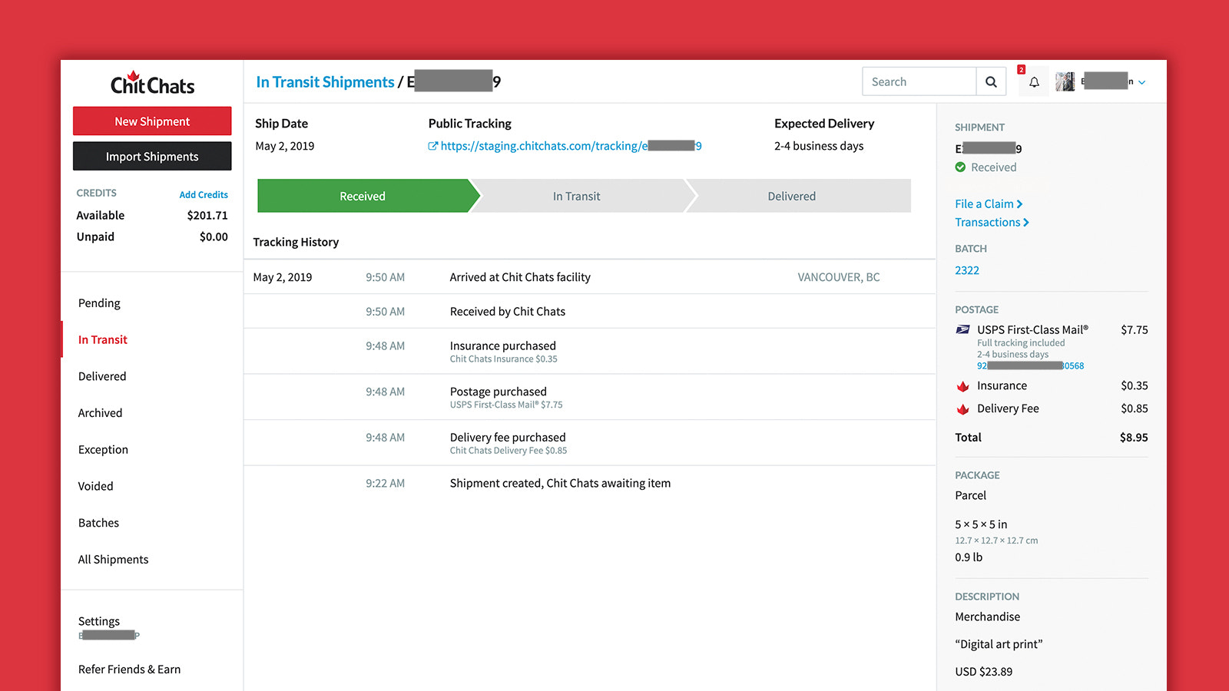
Task: Click the external link icon beside tracking URL
Action: tap(432, 146)
